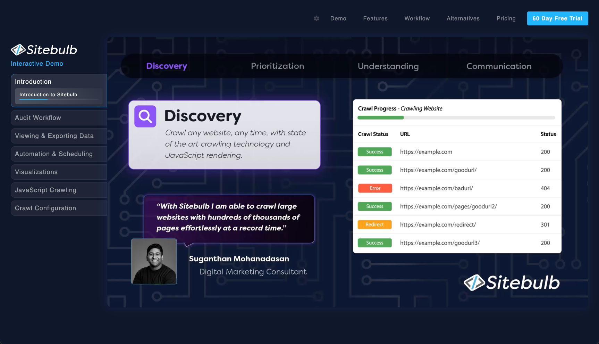Click Suganthan Mohanadasan's profile photo
Image resolution: width=599 pixels, height=344 pixels.
coord(154,261)
